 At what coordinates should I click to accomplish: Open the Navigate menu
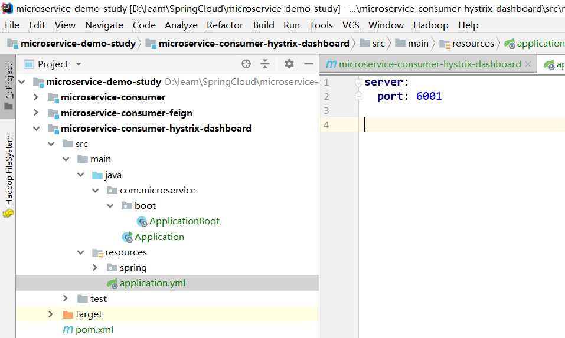click(104, 25)
